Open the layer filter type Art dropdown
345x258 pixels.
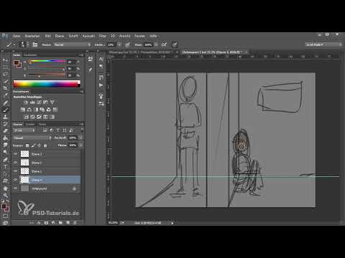pyautogui.click(x=24, y=130)
